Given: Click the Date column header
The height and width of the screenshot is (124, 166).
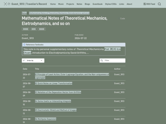Looking at the screenshot, I should point(25,69).
